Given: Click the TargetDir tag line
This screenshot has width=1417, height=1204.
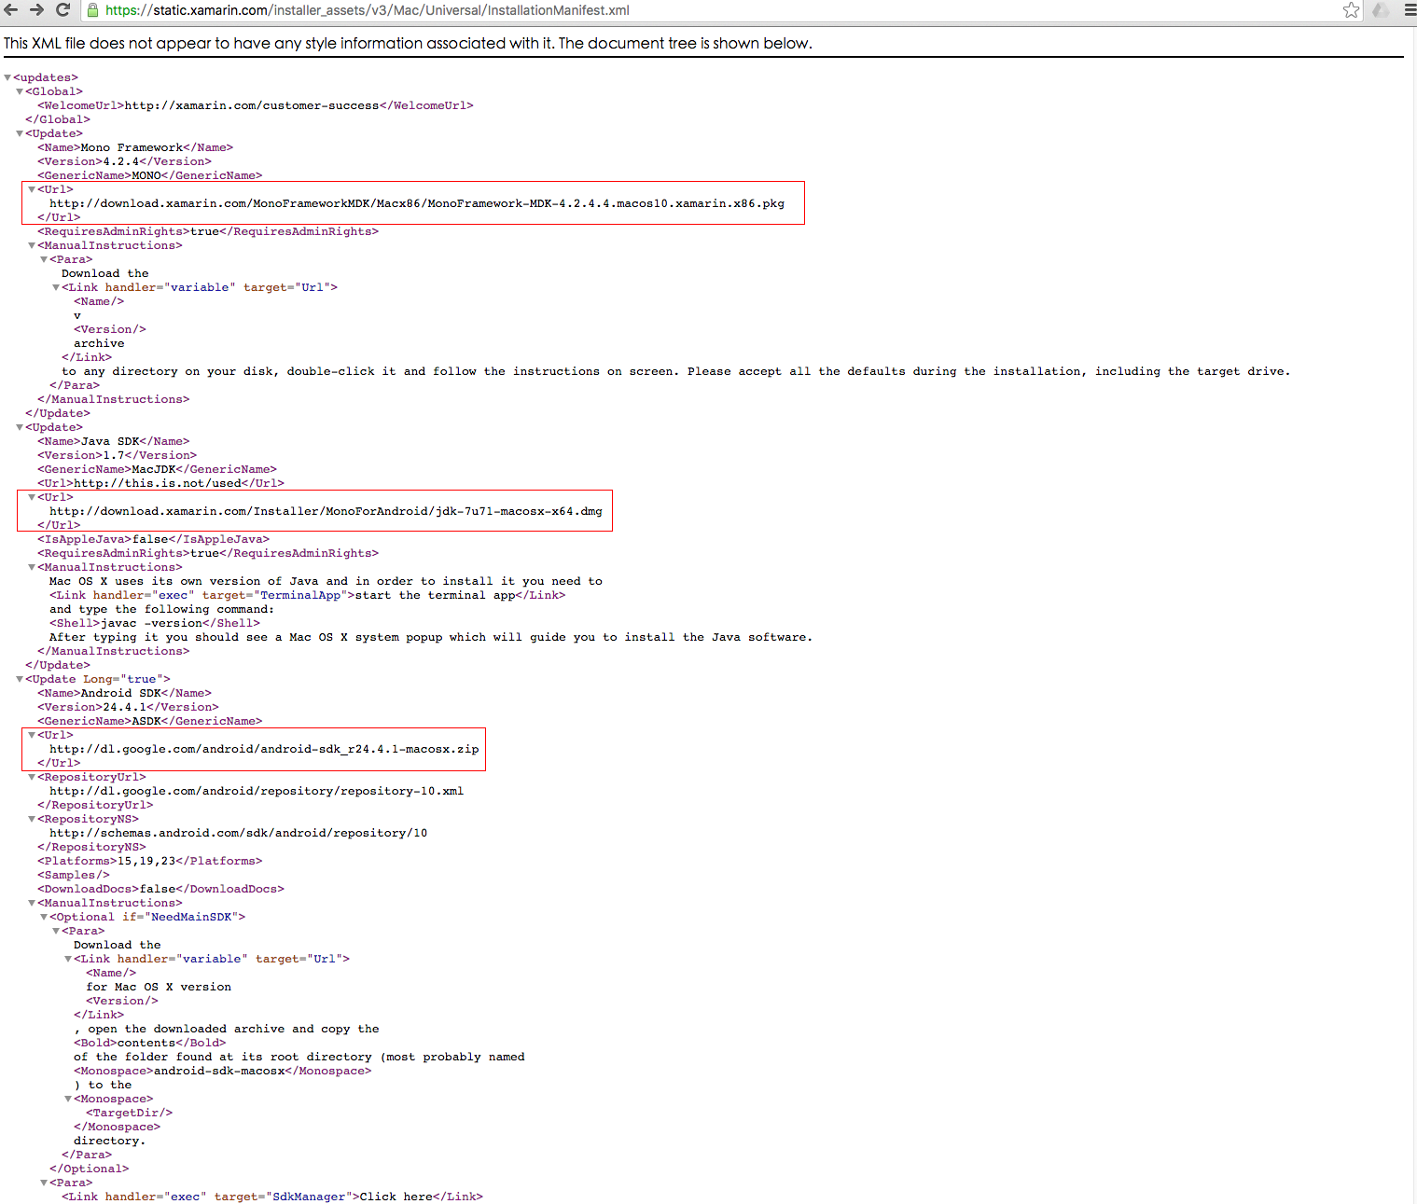Looking at the screenshot, I should point(129,1114).
